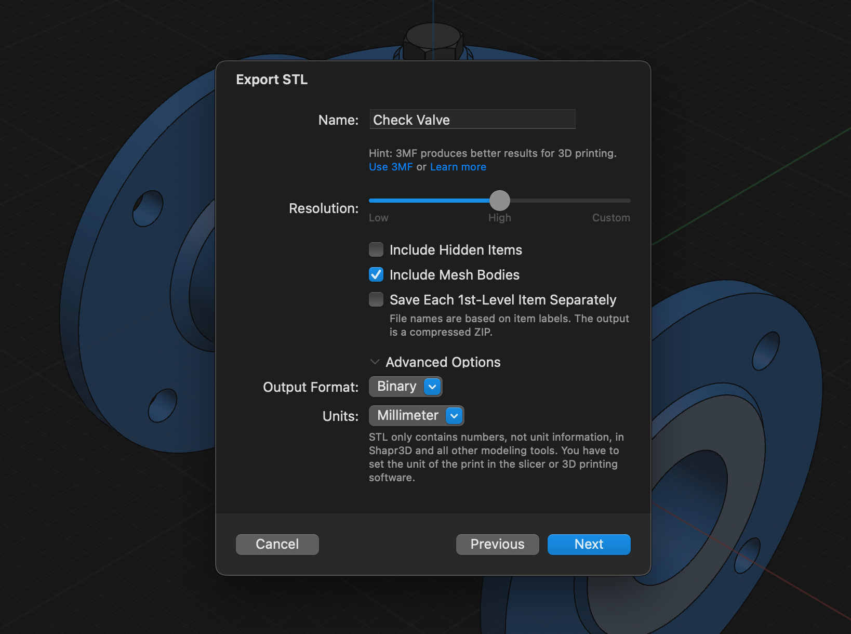Click the Resolution slider knob
The height and width of the screenshot is (634, 851).
click(x=500, y=201)
